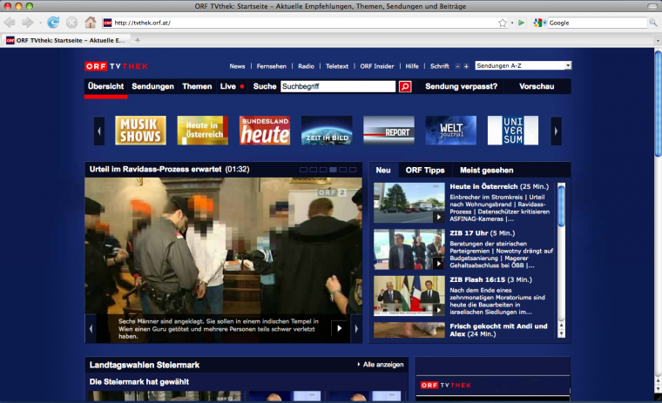
Task: Click the Fernsehen link
Action: (272, 66)
